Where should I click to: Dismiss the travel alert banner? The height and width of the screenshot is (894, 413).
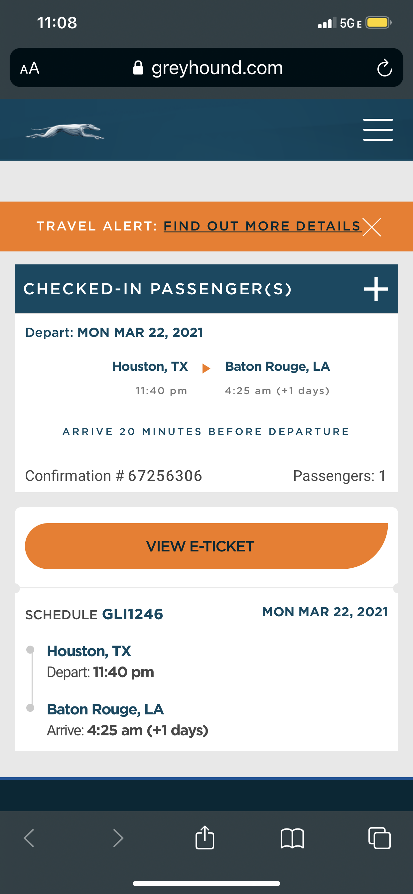point(372,227)
